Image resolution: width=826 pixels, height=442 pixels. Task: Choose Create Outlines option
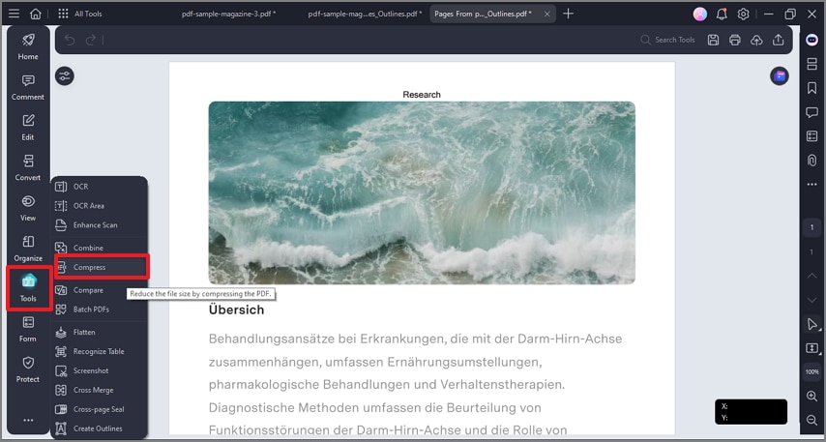pos(99,428)
